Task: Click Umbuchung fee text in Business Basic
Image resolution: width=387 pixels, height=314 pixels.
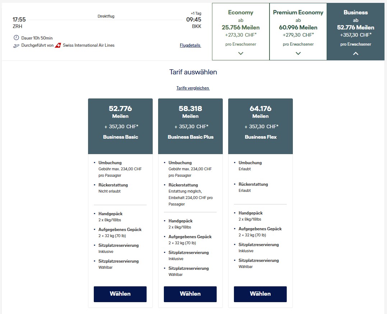Action: (120, 172)
